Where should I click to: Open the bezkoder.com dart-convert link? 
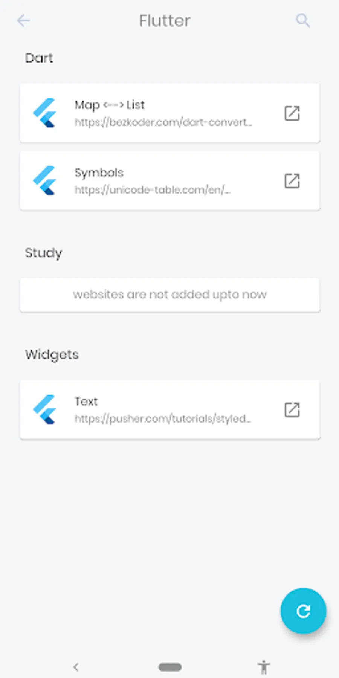coord(162,122)
